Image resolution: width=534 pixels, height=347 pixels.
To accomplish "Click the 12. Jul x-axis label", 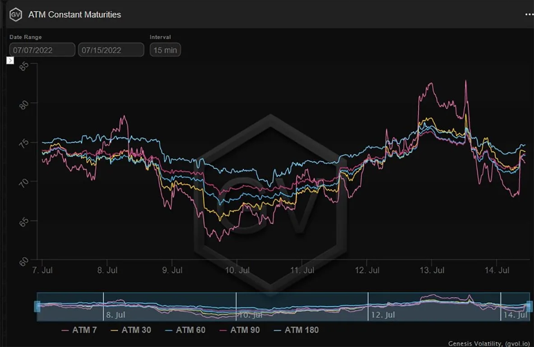I will (x=367, y=270).
